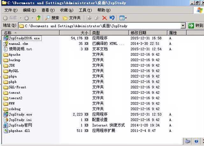
Task: Click the 已编译的 HTML type cell
Action: point(108,44)
